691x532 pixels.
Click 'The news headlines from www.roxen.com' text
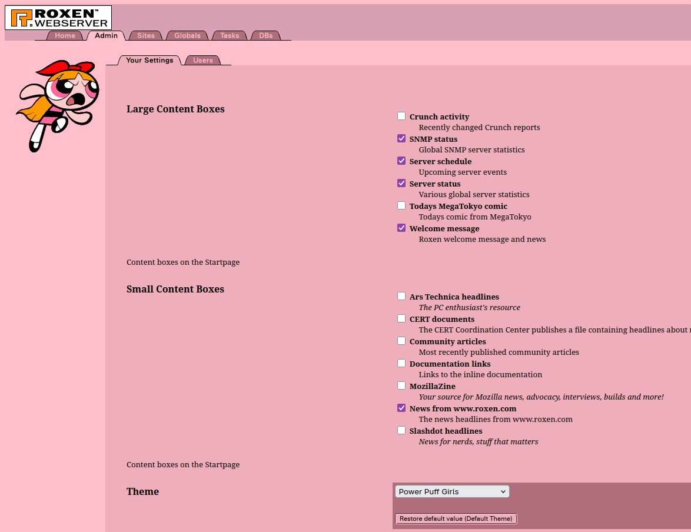pos(496,420)
